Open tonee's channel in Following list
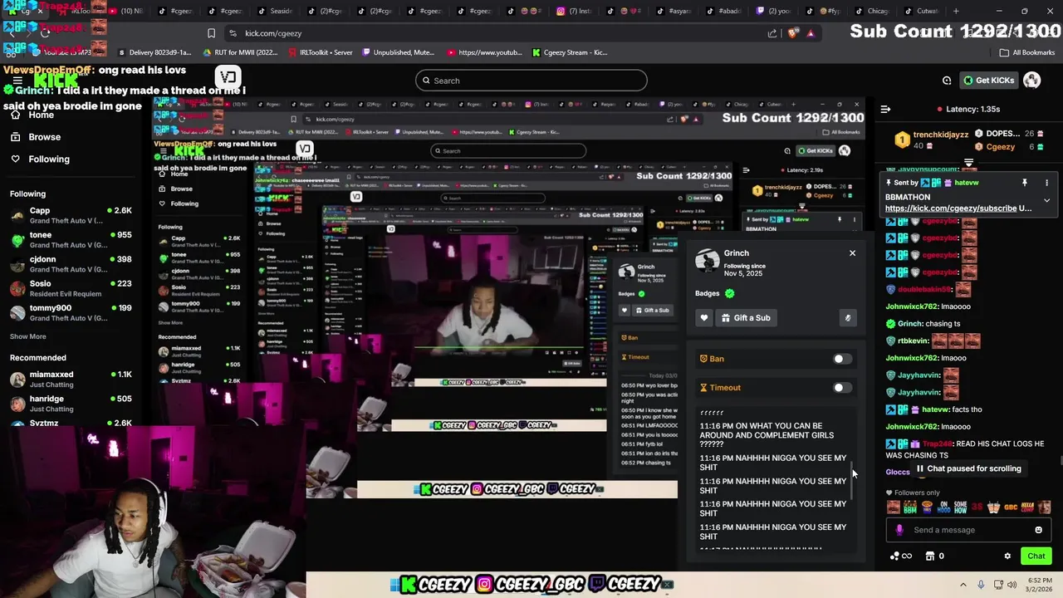 pyautogui.click(x=71, y=239)
